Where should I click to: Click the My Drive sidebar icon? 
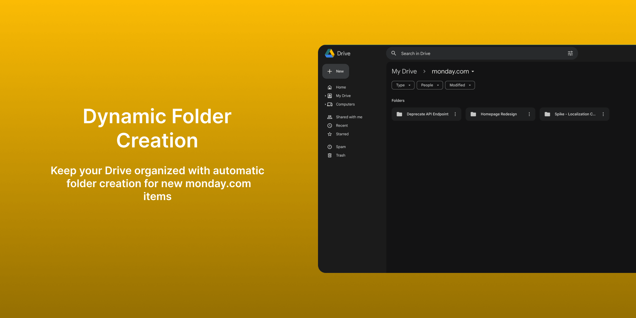pyautogui.click(x=330, y=96)
